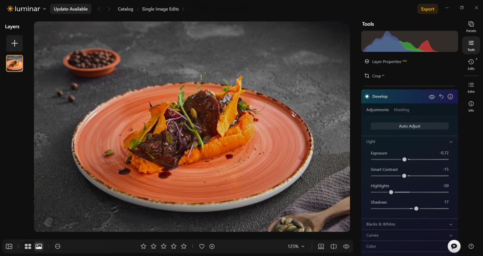Click the Export button
This screenshot has height=256, width=483.
click(427, 9)
